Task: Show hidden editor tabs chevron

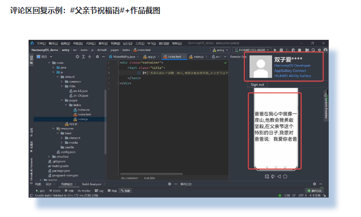Action: tap(225, 57)
